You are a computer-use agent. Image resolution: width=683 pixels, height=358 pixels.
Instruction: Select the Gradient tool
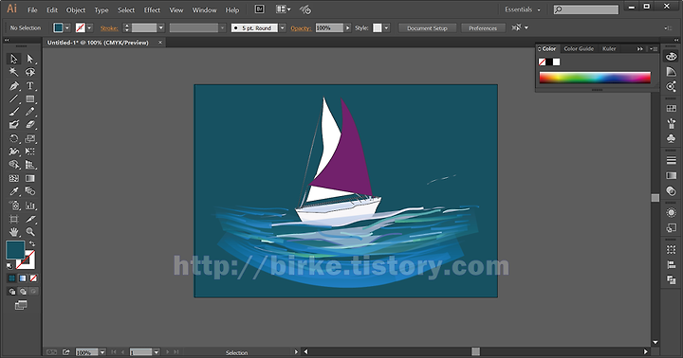pyautogui.click(x=30, y=178)
